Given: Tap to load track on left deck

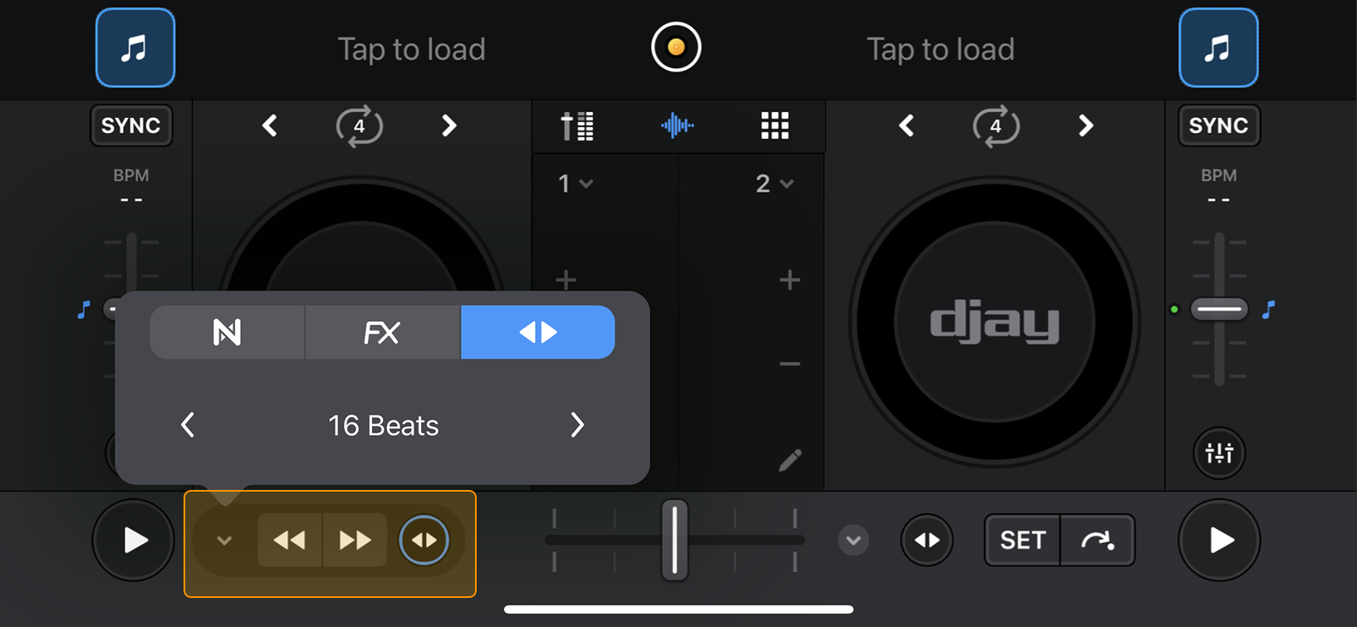Looking at the screenshot, I should tap(411, 49).
